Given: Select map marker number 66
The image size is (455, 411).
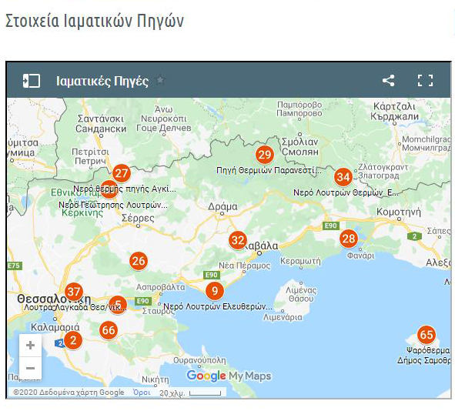Looking at the screenshot, I should 109,330.
